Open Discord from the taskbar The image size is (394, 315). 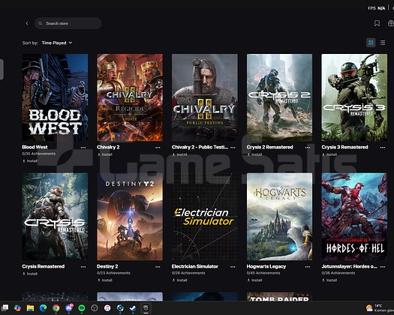(69, 307)
